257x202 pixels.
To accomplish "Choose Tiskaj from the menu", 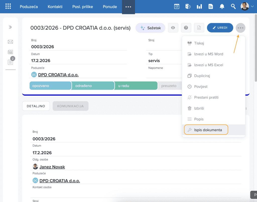I will click(x=214, y=43).
